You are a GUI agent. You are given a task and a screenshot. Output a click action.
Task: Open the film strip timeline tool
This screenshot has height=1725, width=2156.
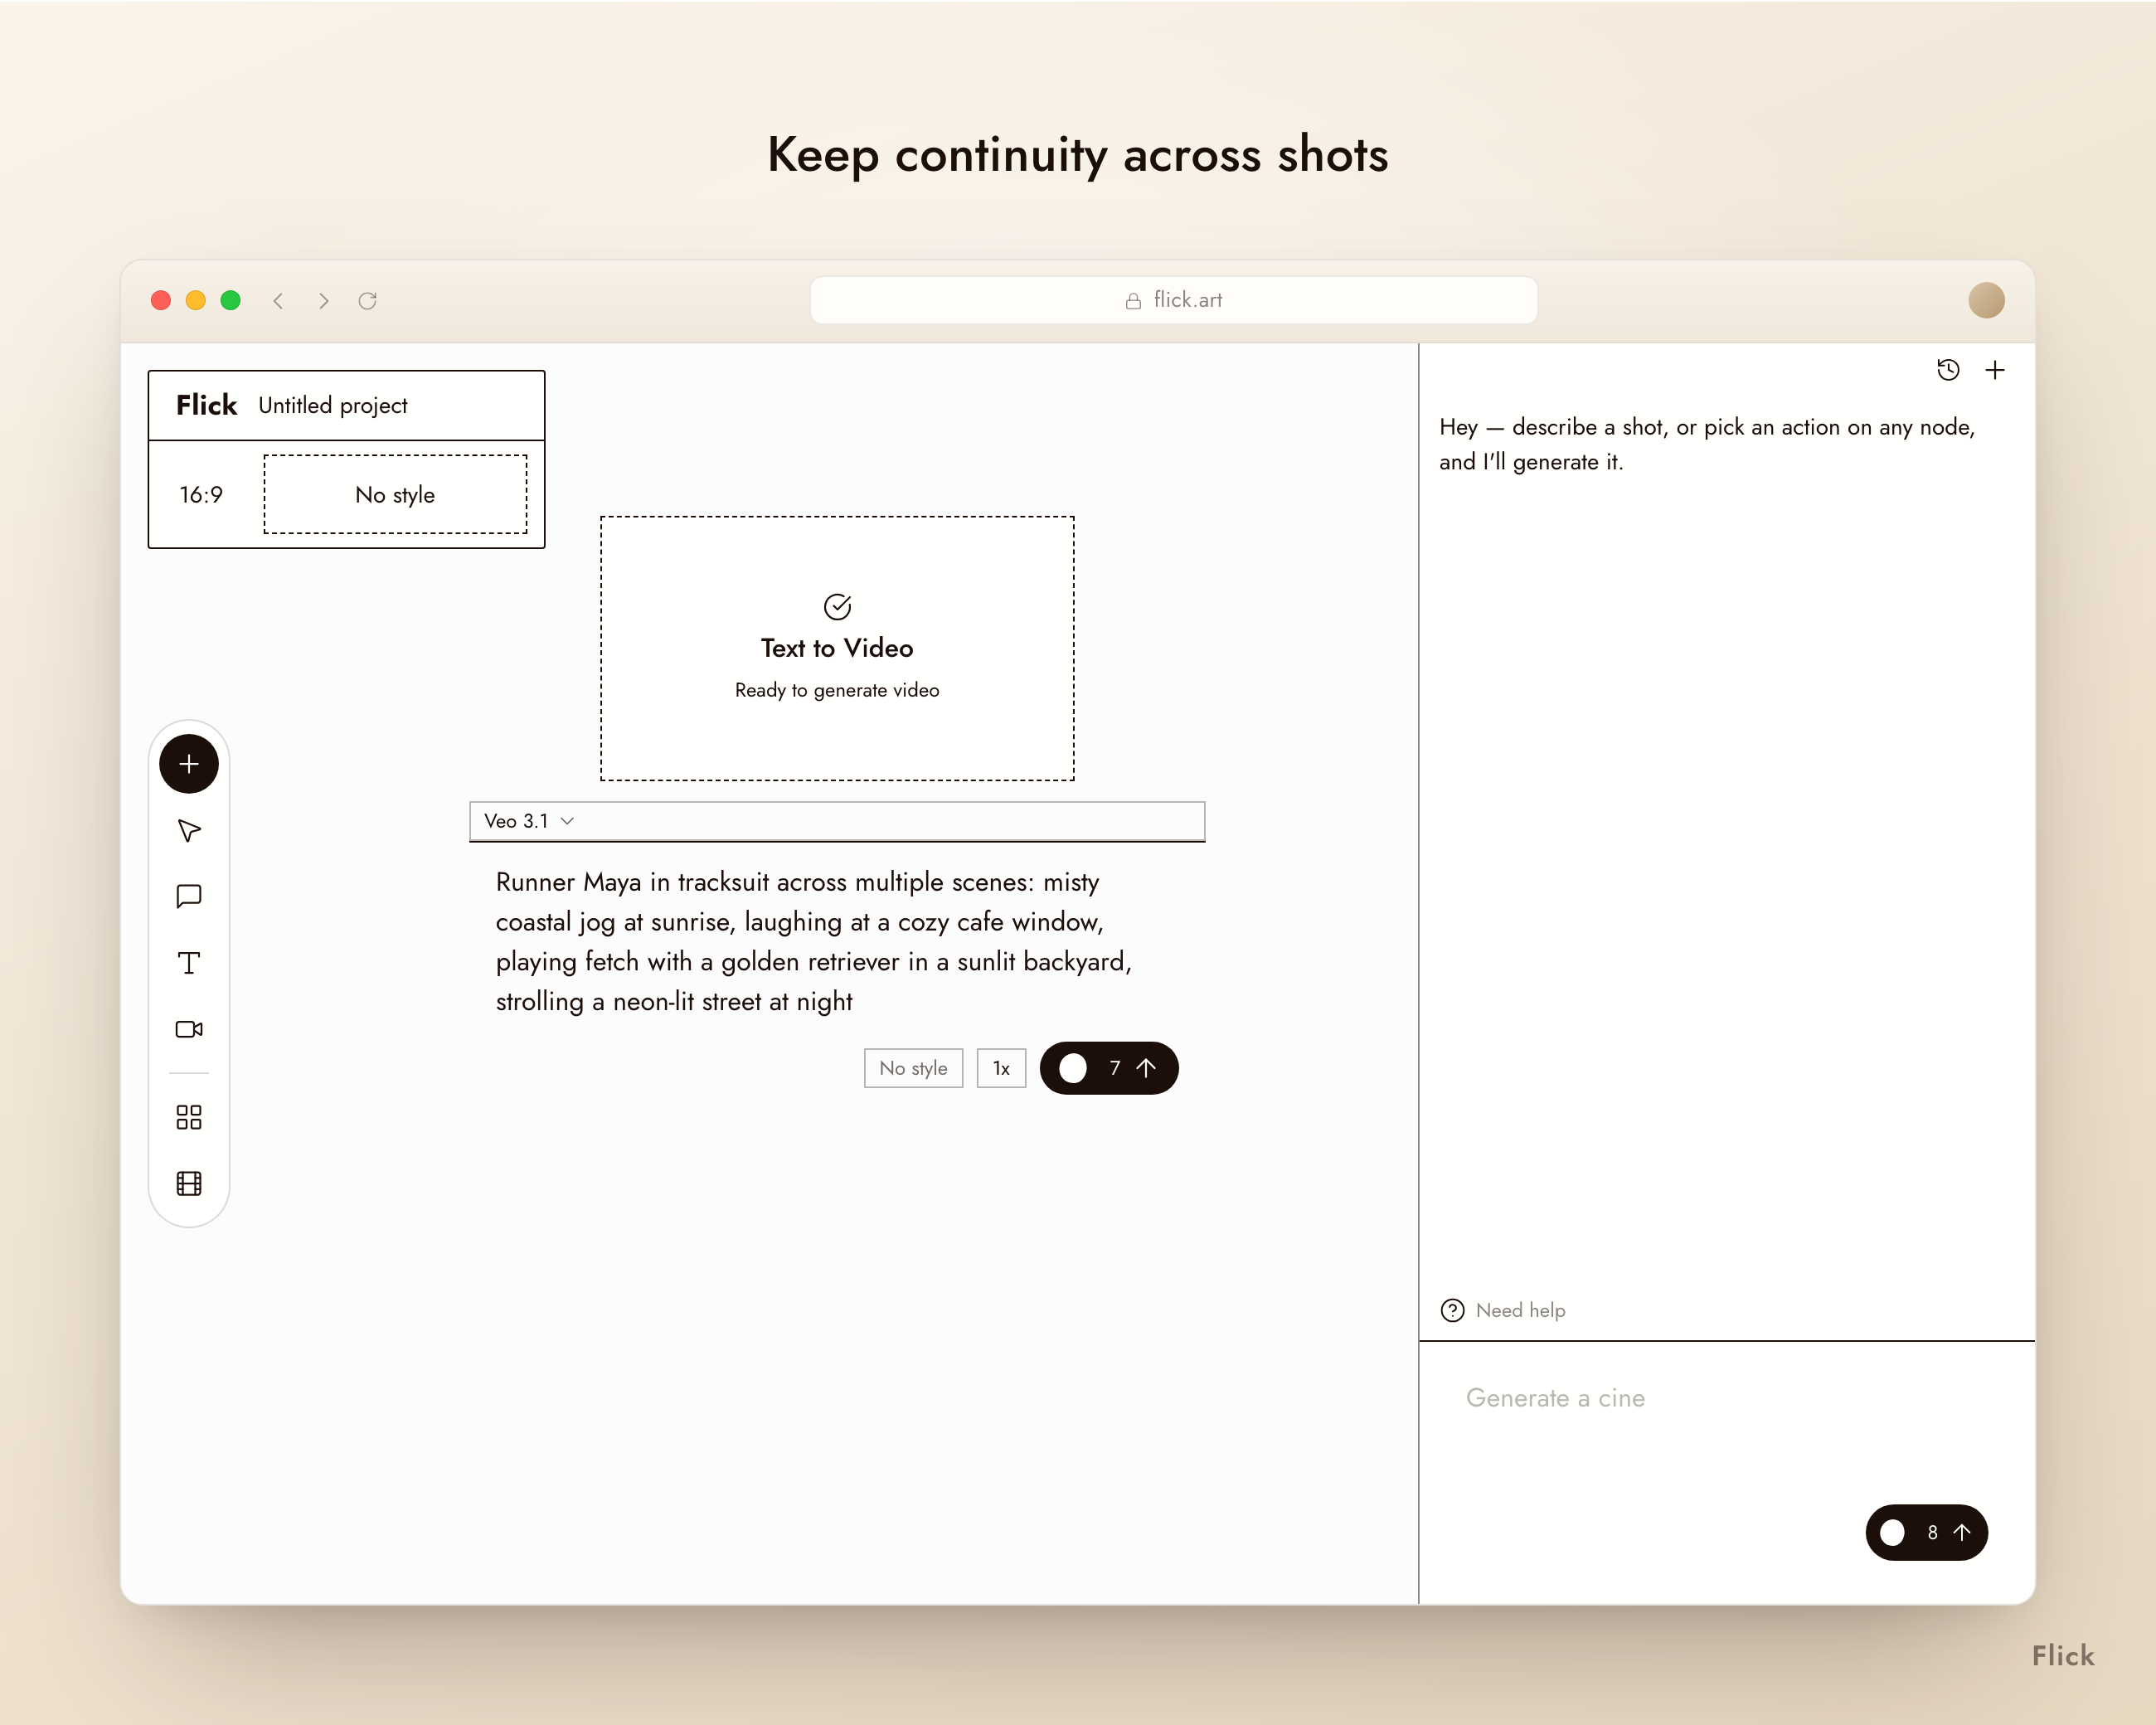(189, 1184)
